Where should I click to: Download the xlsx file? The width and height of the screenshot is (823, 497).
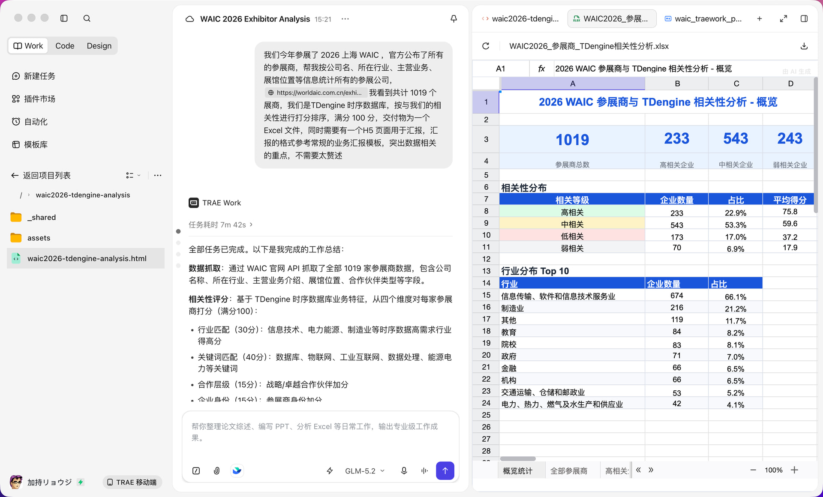804,46
